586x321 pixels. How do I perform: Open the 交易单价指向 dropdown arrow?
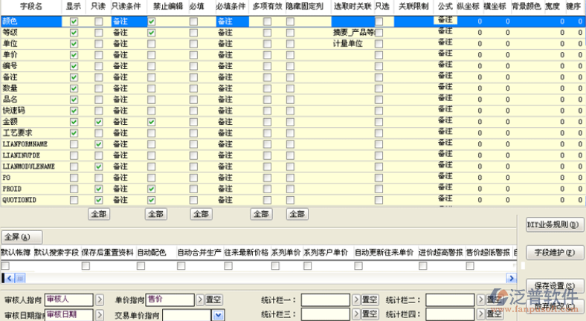pyautogui.click(x=218, y=315)
